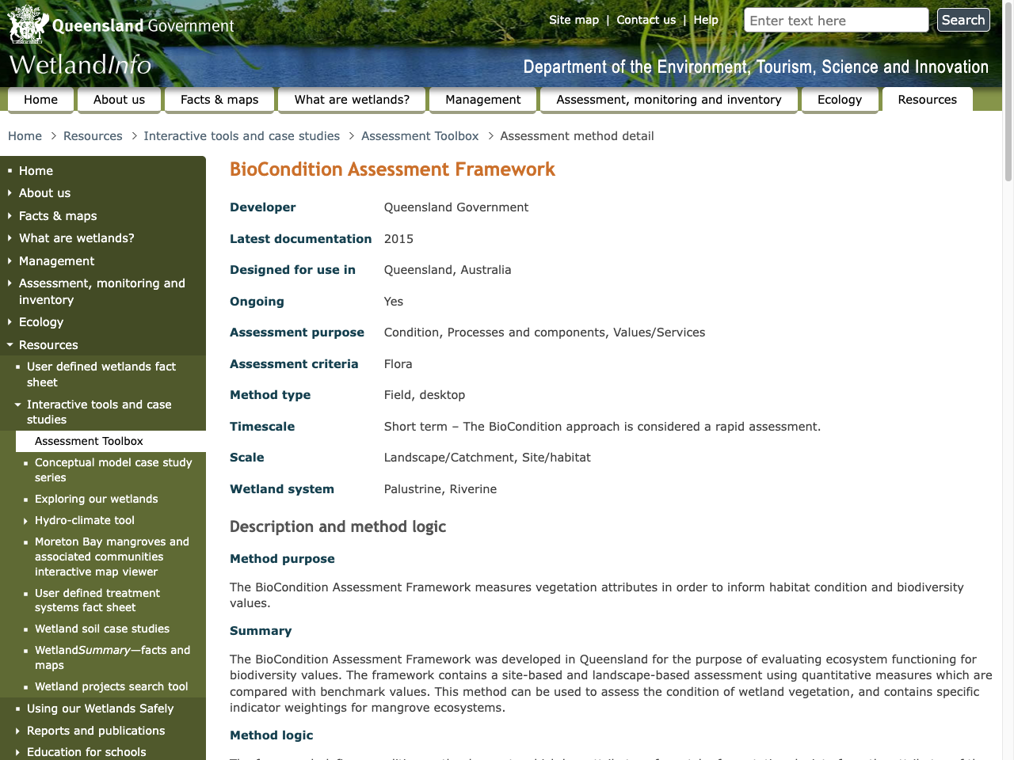The height and width of the screenshot is (760, 1014).
Task: Open the Assessment Toolbox breadcrumb link
Action: [x=420, y=136]
